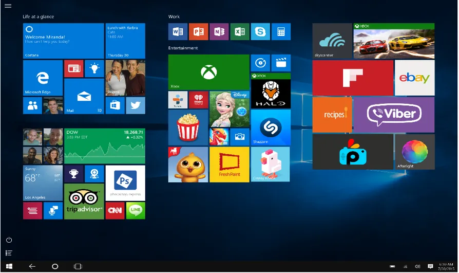
Task: Open the Cortana Welcome Miranda tile
Action: [64, 41]
